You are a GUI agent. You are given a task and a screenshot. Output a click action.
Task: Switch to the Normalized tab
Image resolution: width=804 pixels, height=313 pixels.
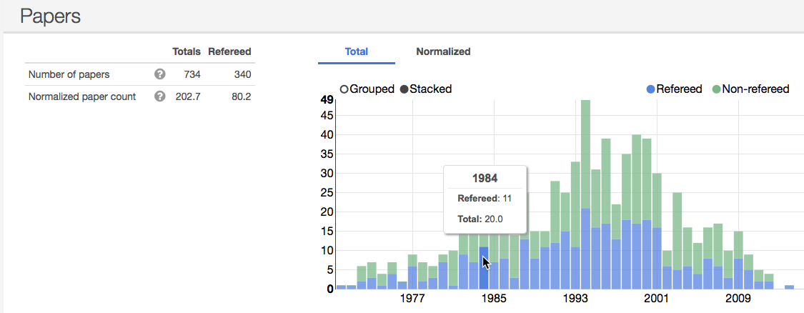point(443,51)
